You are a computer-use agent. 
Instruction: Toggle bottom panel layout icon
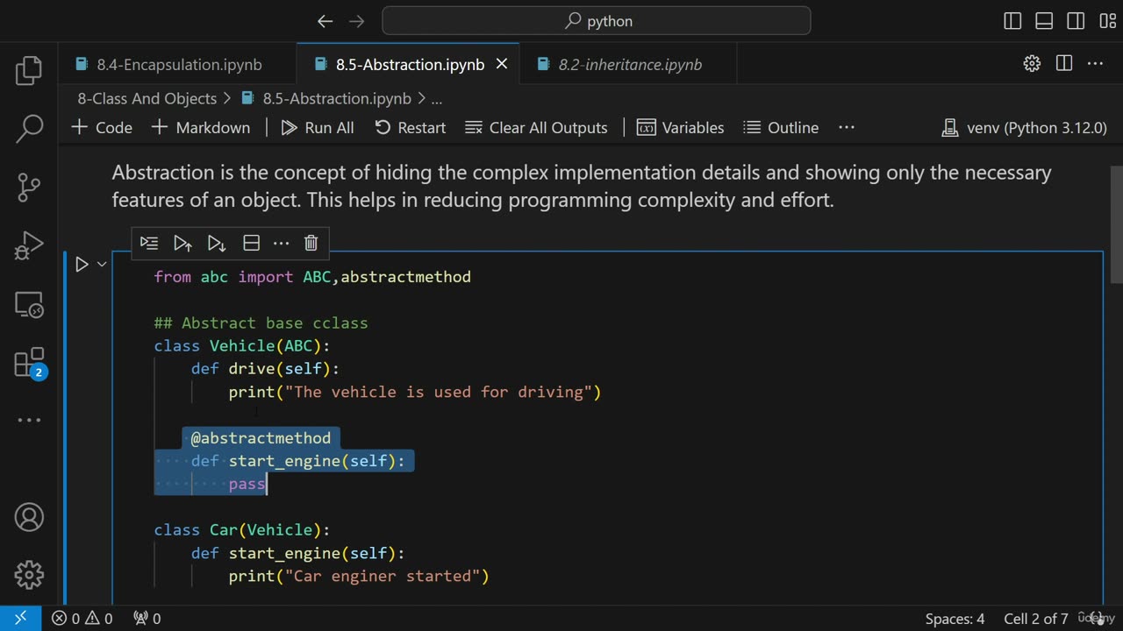point(1044,21)
